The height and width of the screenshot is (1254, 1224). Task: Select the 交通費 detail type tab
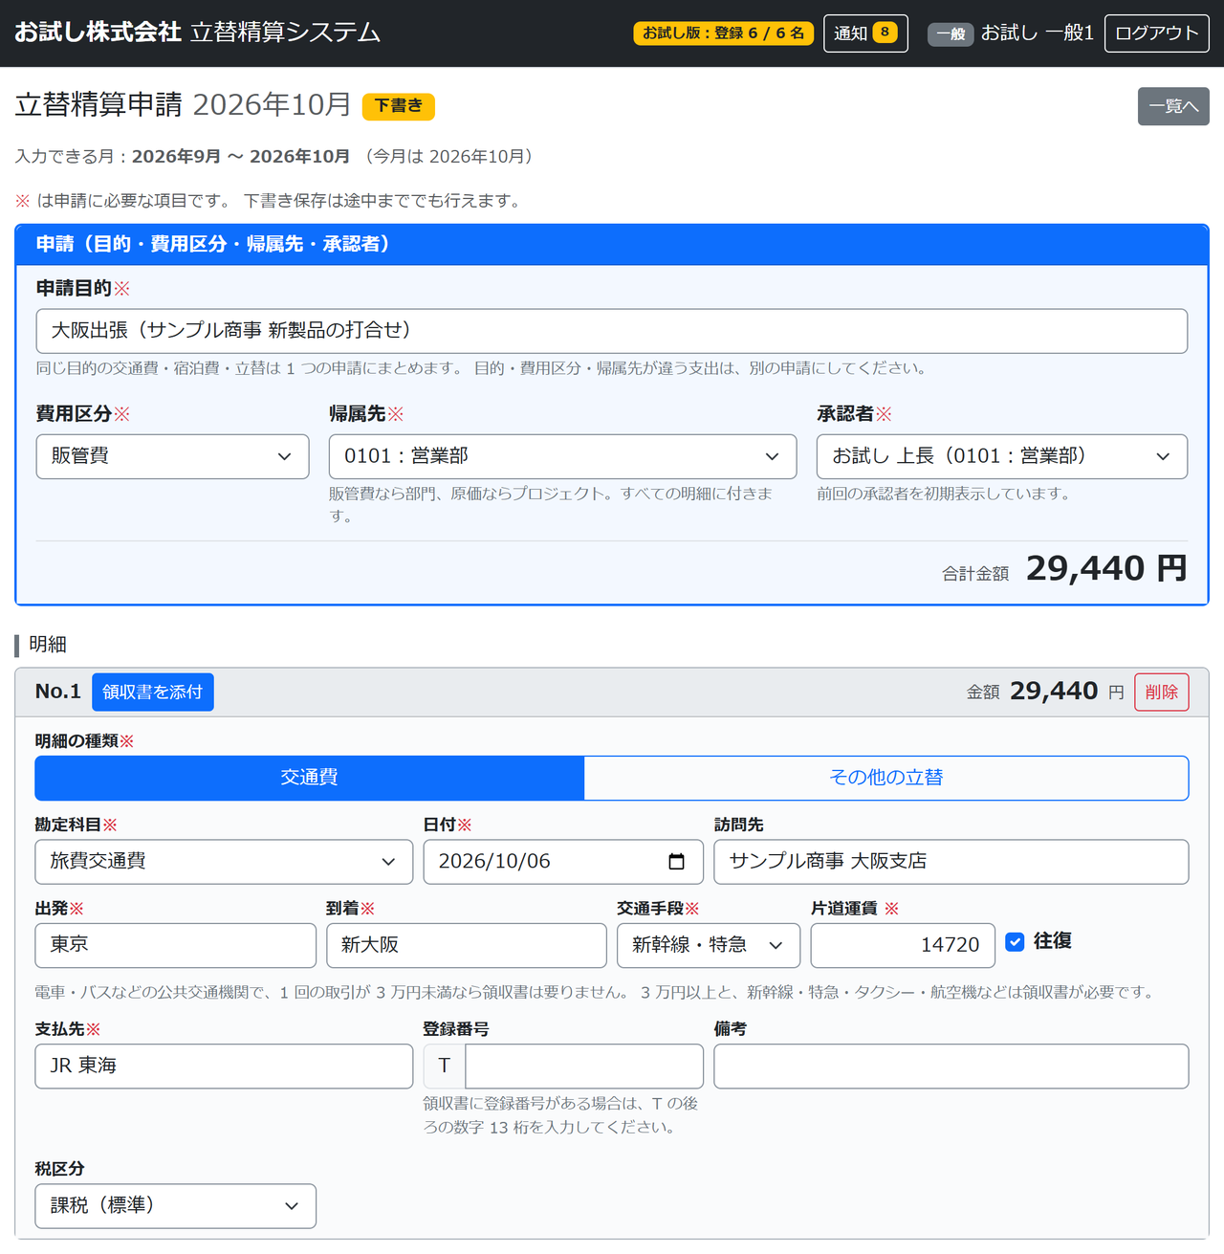(x=310, y=778)
